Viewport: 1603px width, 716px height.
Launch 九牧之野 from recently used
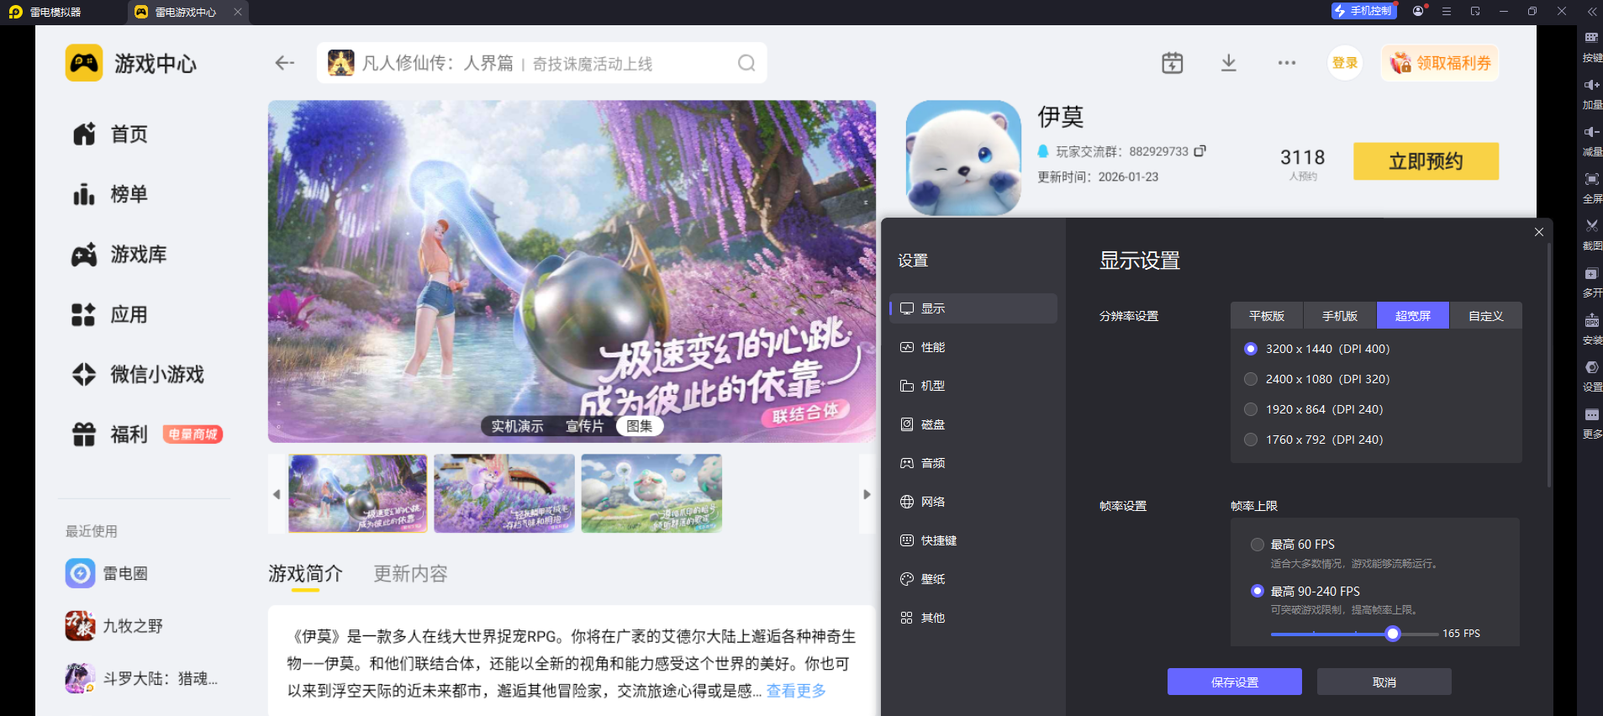click(x=114, y=626)
